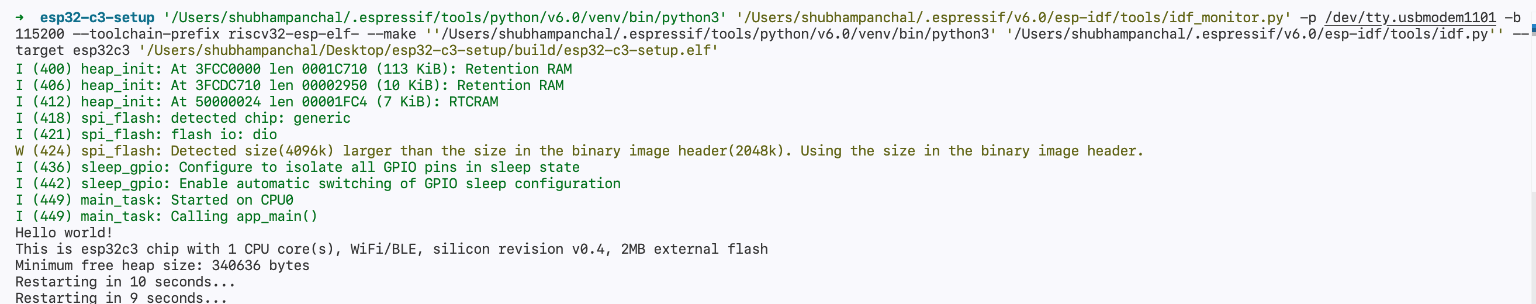Viewport: 1536px width, 304px height.
Task: Click the esp32-c3-setup directory name in prompt
Action: pyautogui.click(x=96, y=18)
